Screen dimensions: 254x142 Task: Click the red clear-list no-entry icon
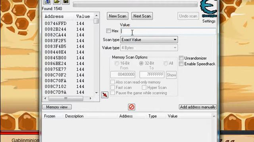pyautogui.click(x=131, y=107)
